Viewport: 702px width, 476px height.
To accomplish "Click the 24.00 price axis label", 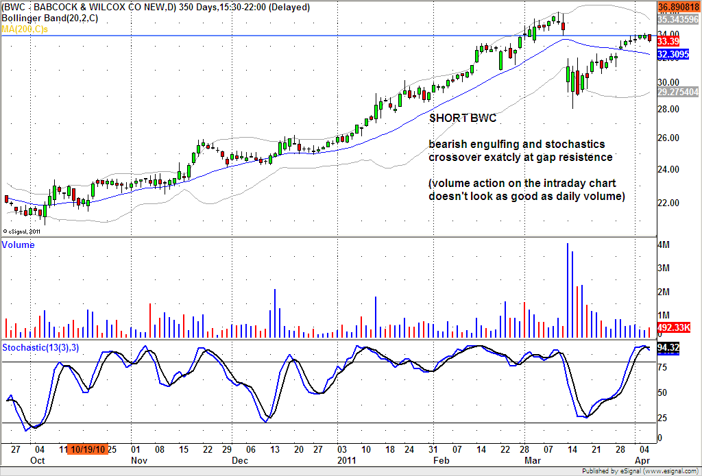I will pos(668,170).
